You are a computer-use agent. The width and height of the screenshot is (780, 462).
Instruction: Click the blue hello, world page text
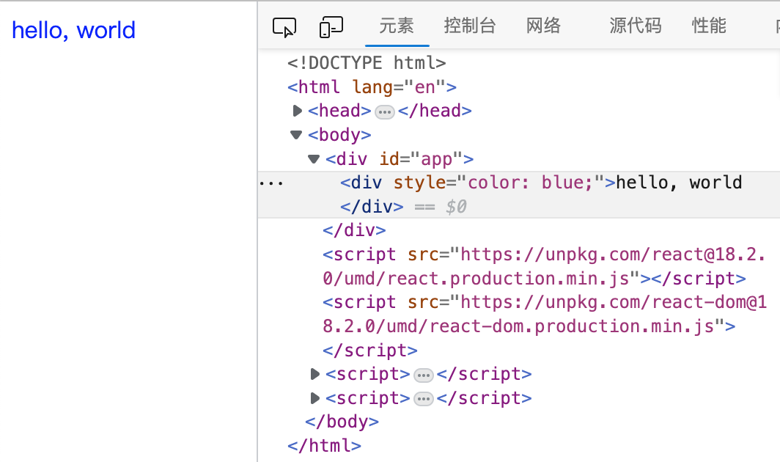point(73,30)
